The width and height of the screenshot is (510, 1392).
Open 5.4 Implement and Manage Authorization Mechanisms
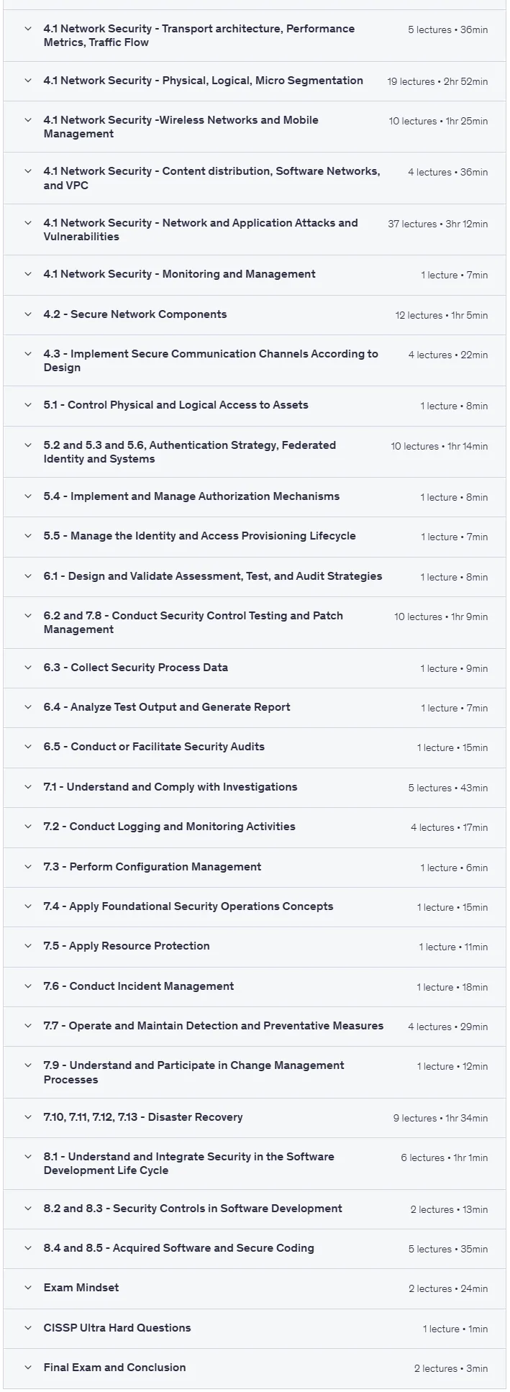[x=255, y=496]
